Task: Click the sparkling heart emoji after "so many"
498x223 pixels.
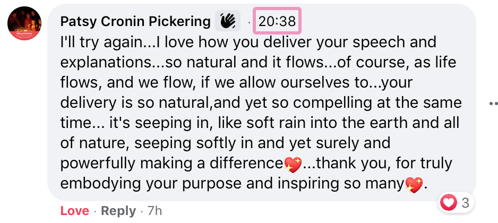Action: (414, 184)
